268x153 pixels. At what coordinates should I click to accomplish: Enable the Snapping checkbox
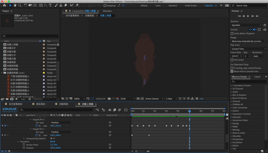[x=105, y=5]
